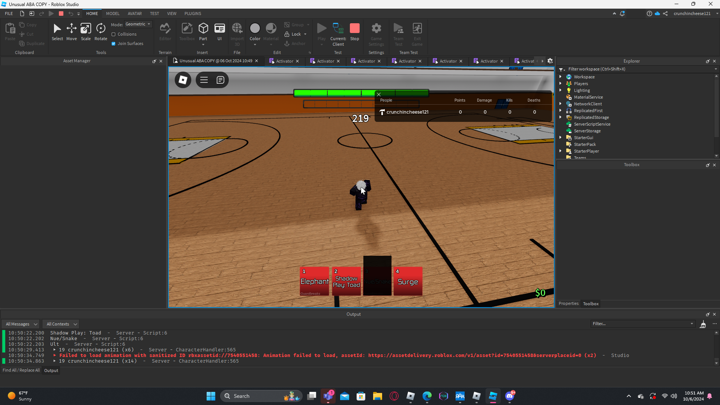Viewport: 720px width, 405px height.
Task: Expand the Workspace tree node
Action: pos(561,76)
